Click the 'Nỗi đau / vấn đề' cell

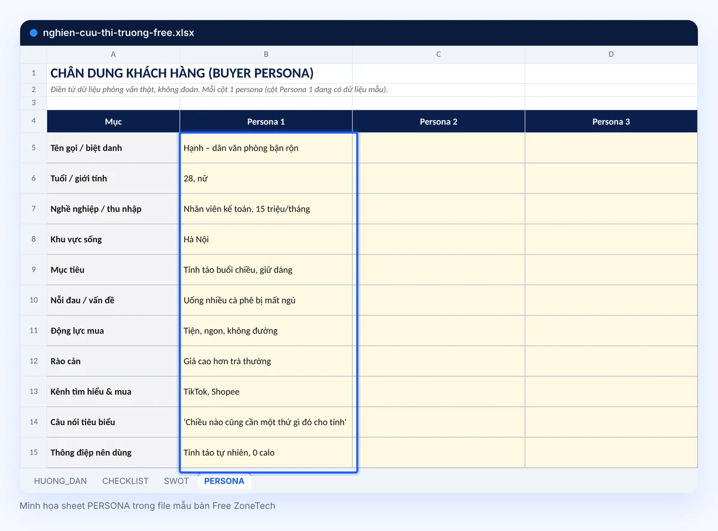point(113,300)
